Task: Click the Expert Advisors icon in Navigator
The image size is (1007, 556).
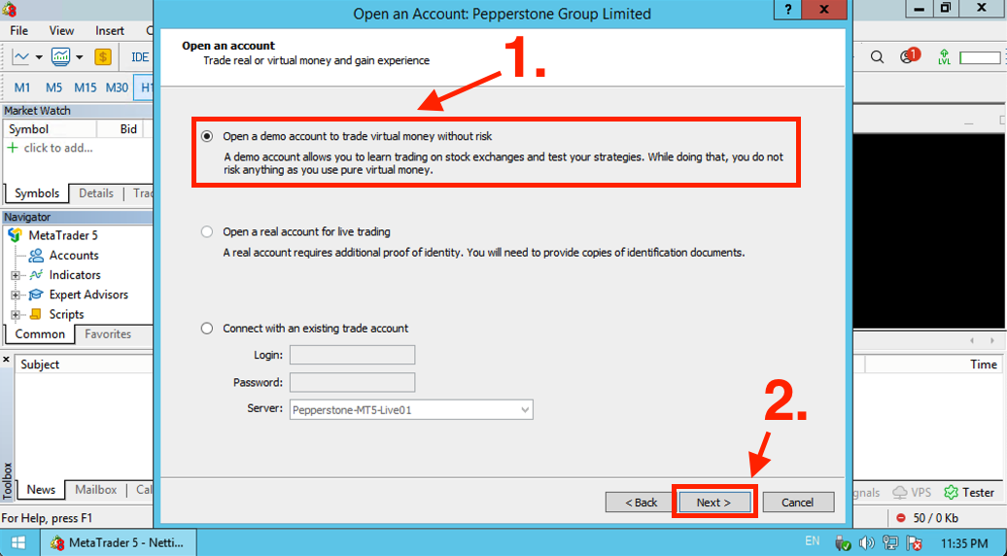Action: click(x=36, y=295)
